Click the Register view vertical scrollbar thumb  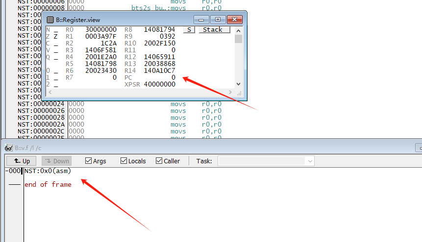(x=239, y=39)
